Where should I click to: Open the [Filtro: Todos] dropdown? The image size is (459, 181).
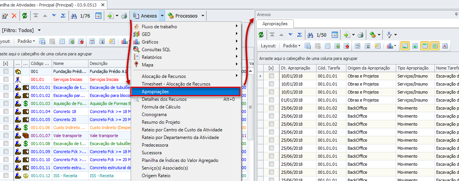[39, 30]
